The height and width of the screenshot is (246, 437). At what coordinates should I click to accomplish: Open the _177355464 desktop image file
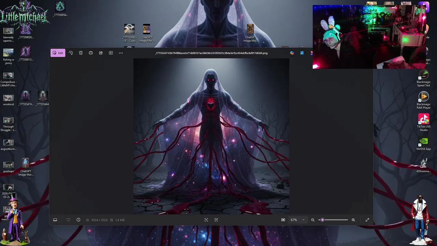[42, 98]
